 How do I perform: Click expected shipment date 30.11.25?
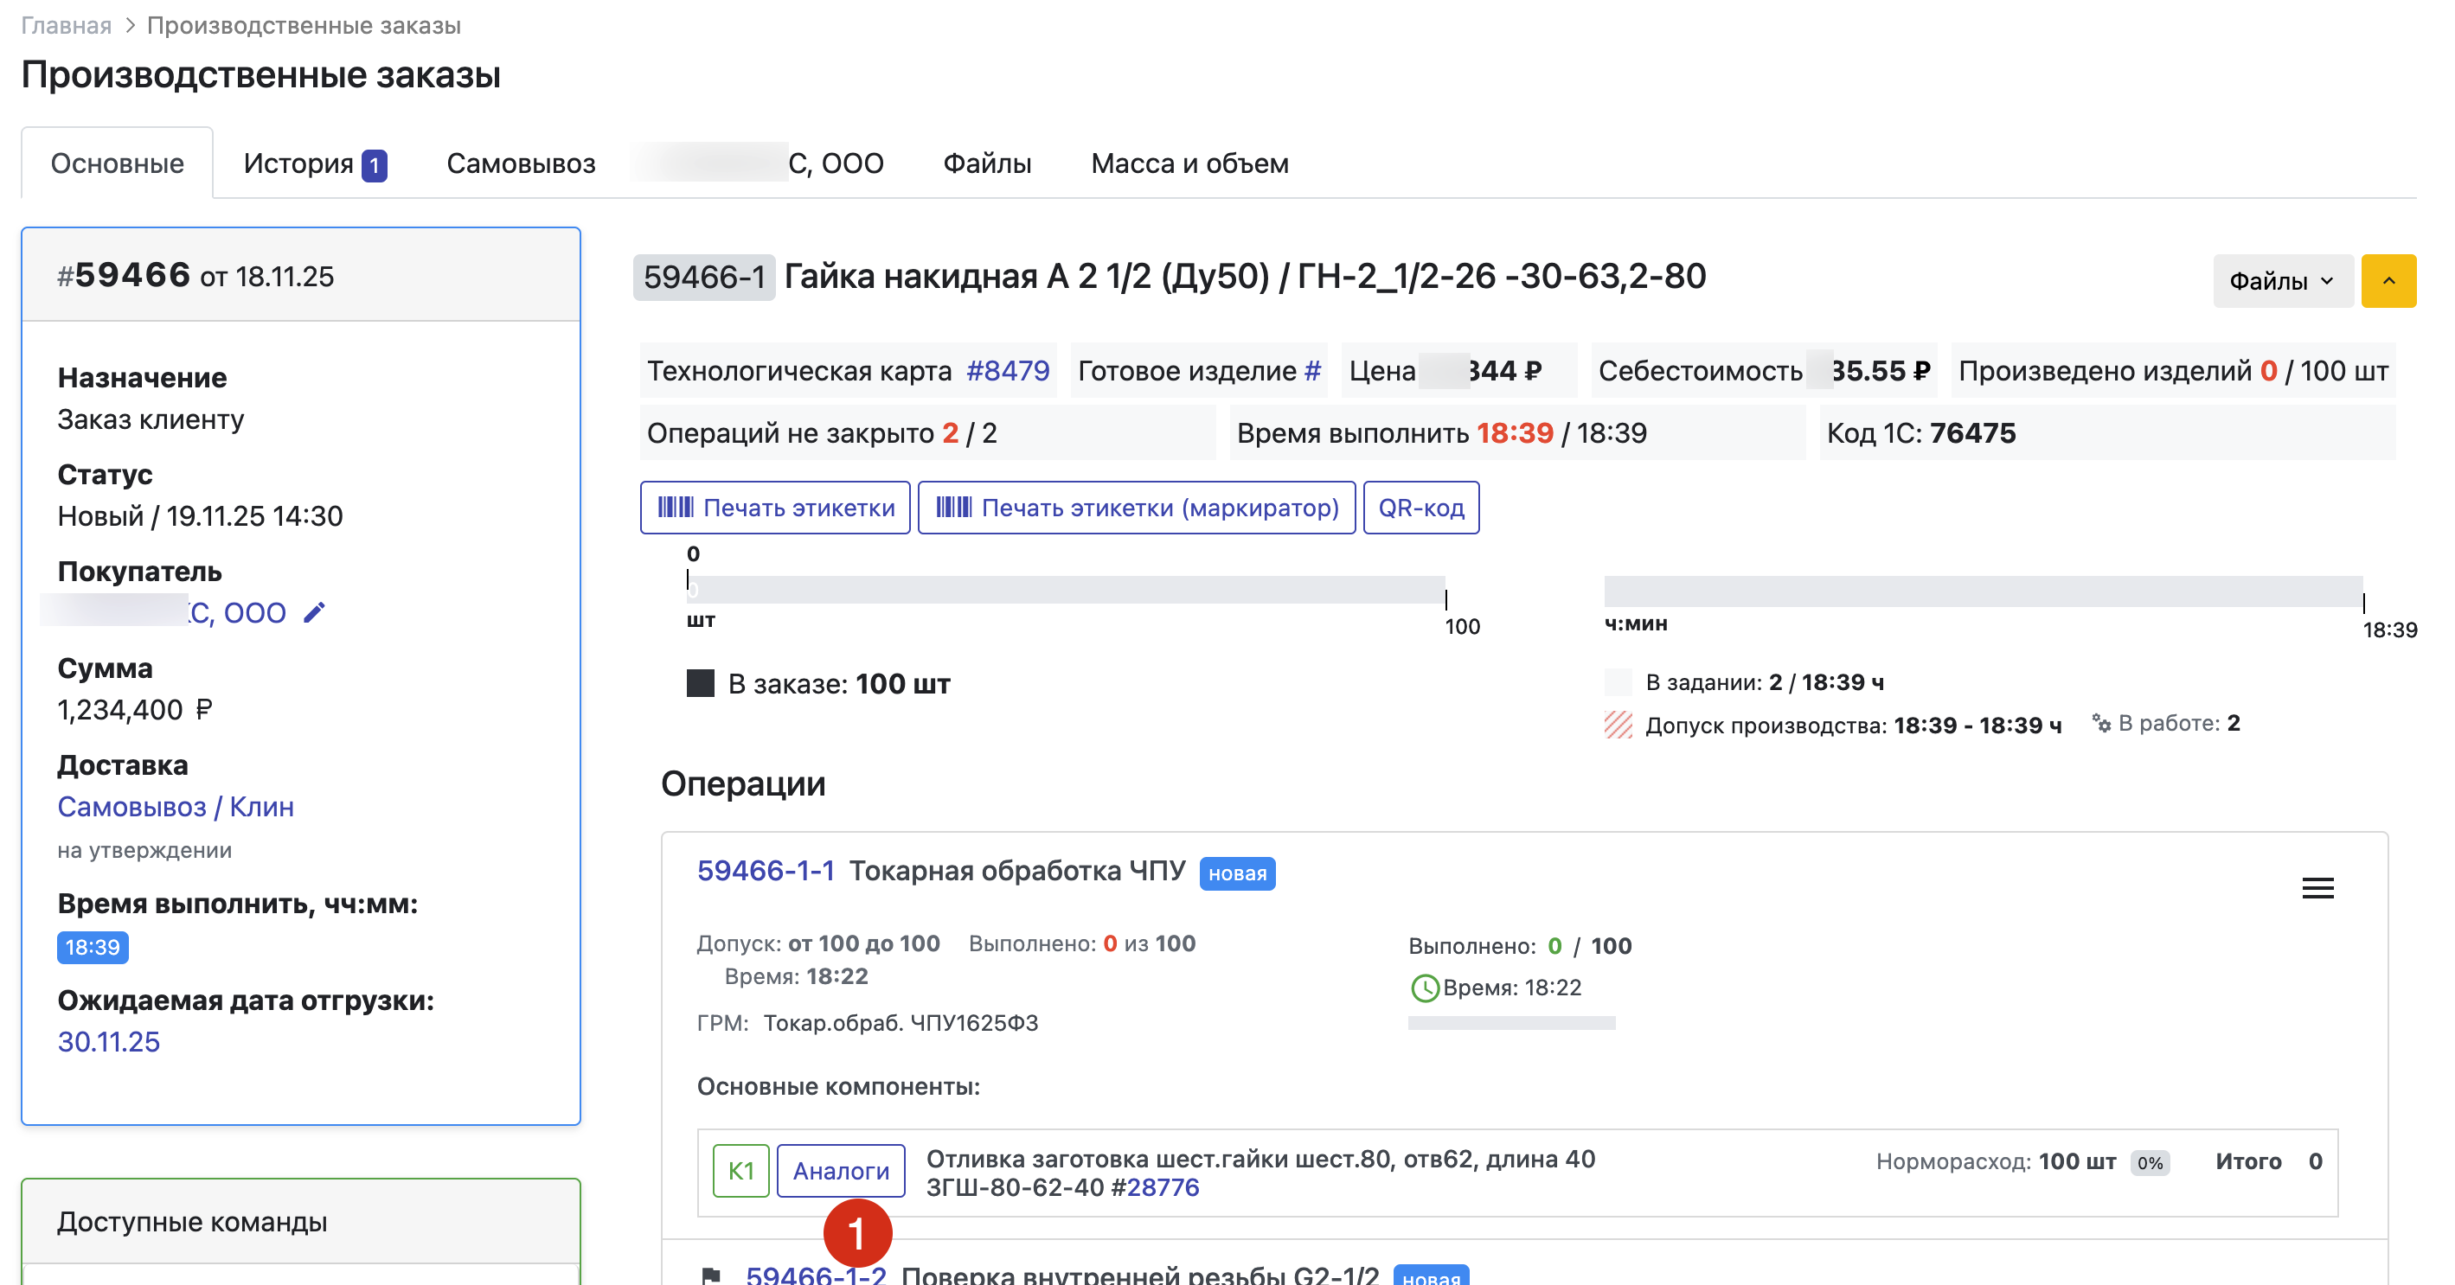tap(109, 1041)
